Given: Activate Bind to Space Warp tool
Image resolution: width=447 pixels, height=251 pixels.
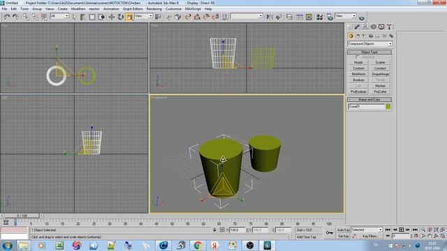Looking at the screenshot, I should (x=44, y=17).
